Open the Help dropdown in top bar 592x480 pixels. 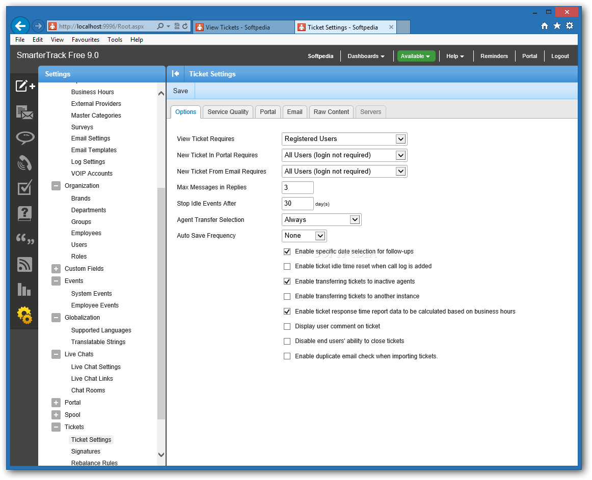pos(455,56)
